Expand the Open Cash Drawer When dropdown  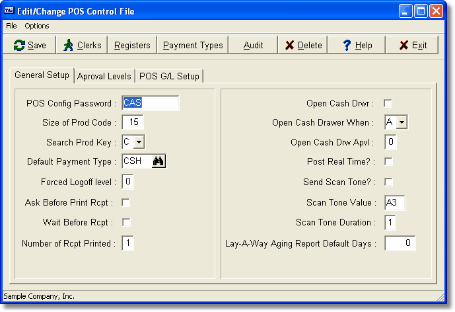(x=402, y=122)
